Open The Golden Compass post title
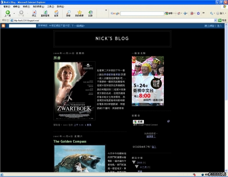Screen dimensions: 228x177 coord(70,141)
